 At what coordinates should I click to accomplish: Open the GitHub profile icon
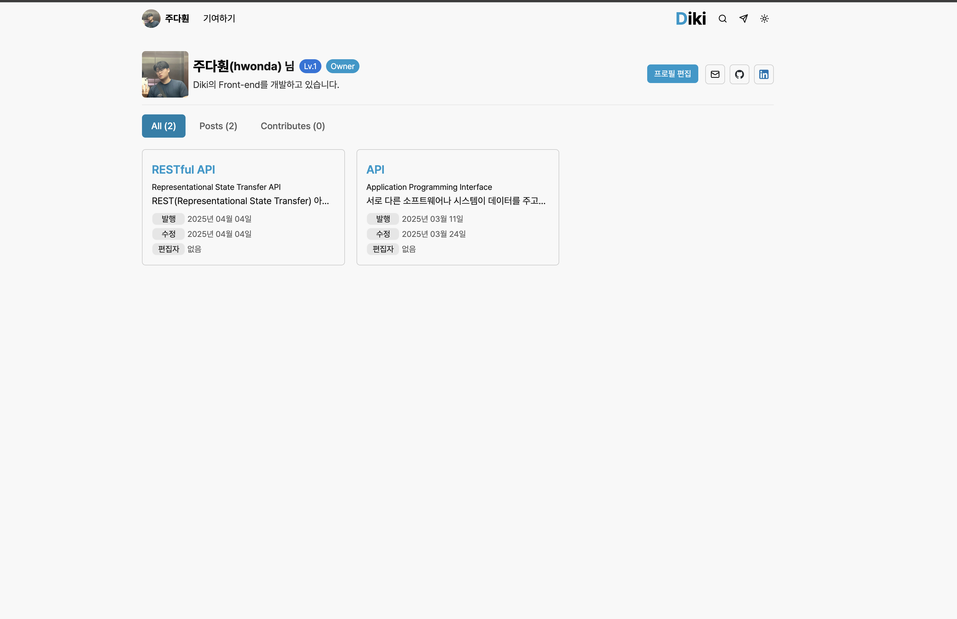point(739,74)
